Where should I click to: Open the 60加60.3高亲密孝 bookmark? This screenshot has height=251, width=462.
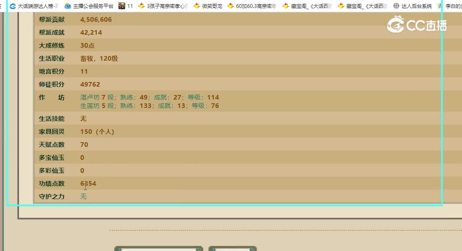pos(252,6)
